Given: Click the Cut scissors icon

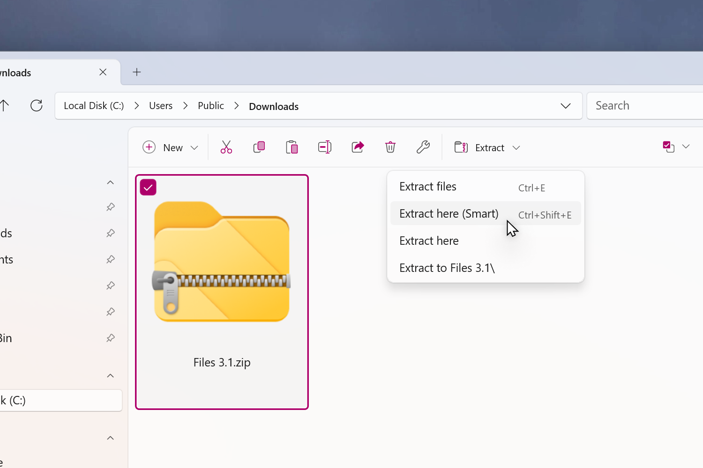Looking at the screenshot, I should pyautogui.click(x=226, y=147).
